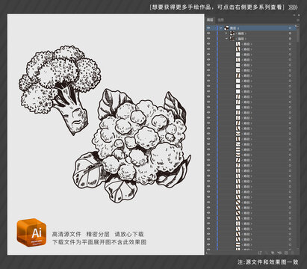Click the 图层 1 layer thumbnail
Screen dimensions: 307x269
(x=226, y=28)
